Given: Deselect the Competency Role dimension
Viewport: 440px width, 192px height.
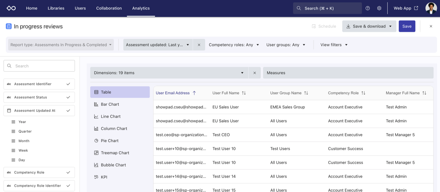Looking at the screenshot, I should [x=68, y=172].
